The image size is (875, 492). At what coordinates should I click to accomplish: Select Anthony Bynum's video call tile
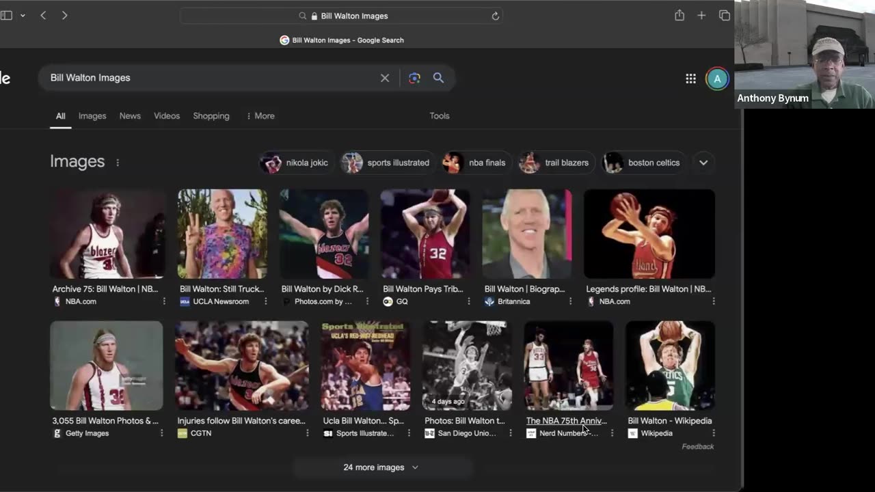point(805,54)
